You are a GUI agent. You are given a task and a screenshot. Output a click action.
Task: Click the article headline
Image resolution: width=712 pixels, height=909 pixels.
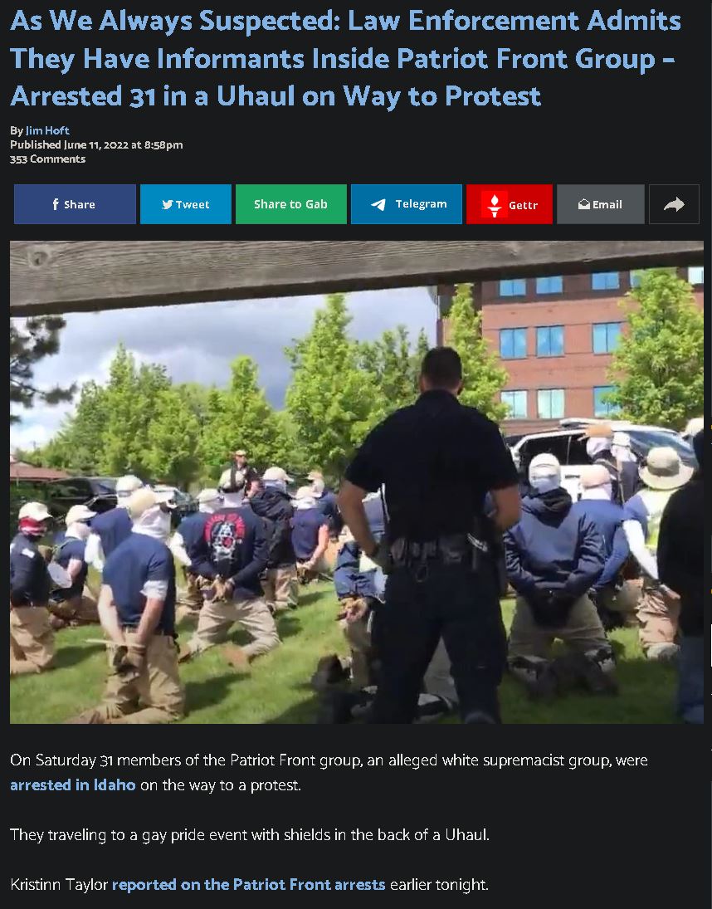(345, 59)
